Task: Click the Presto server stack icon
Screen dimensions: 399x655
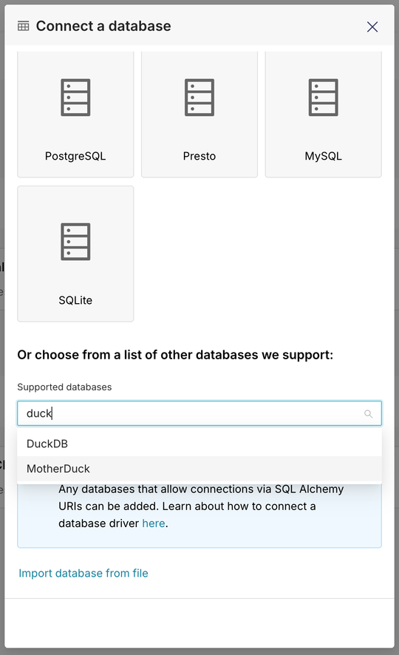Action: [x=199, y=98]
